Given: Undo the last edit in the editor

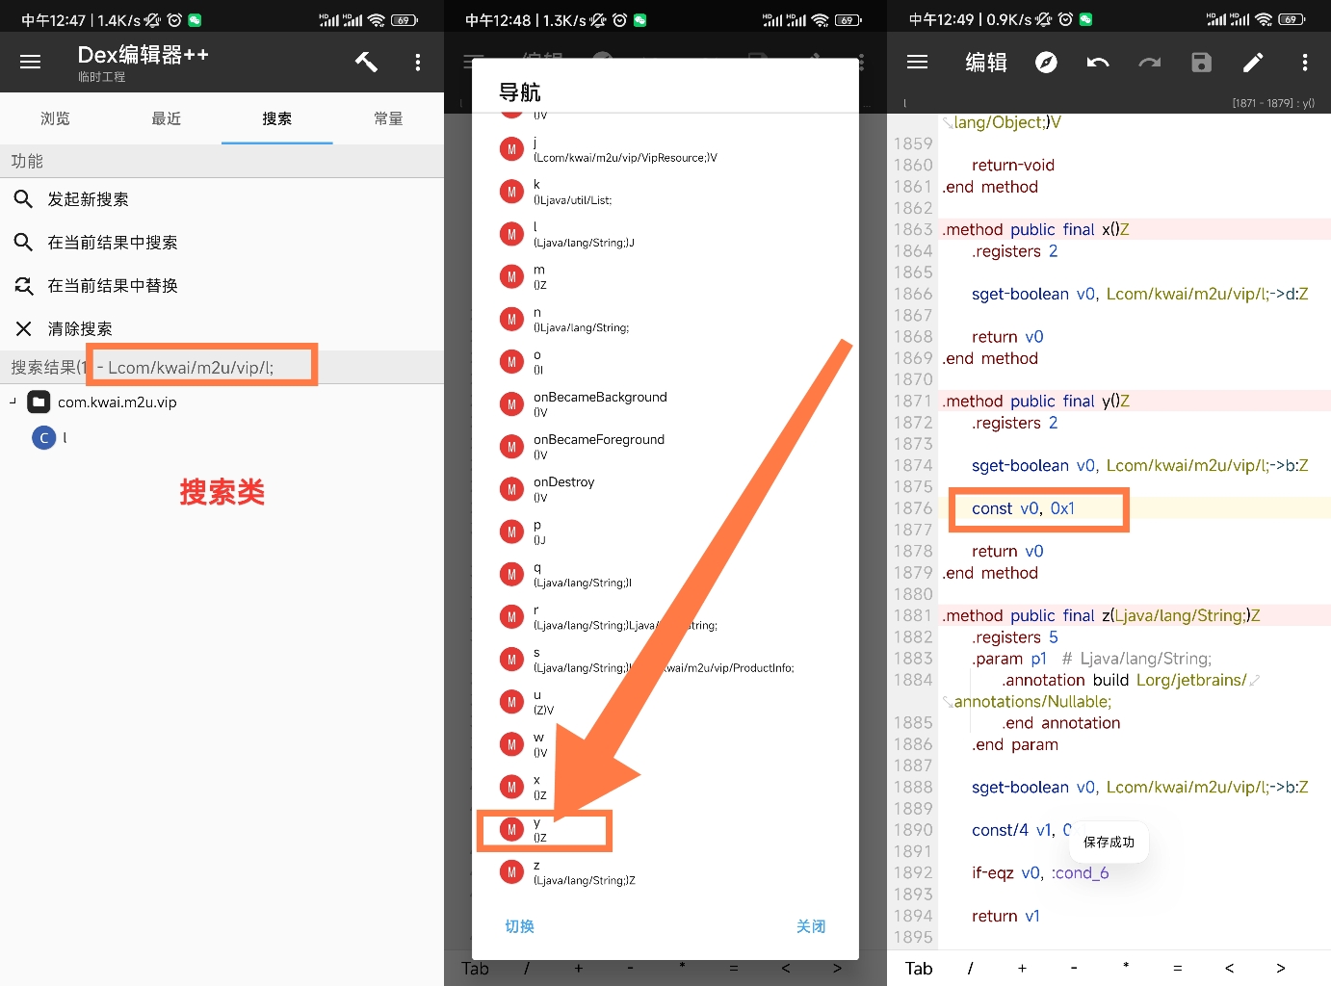Looking at the screenshot, I should click(x=1098, y=63).
